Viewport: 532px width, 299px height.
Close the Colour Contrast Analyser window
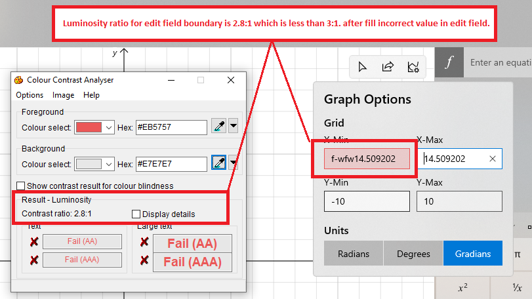pos(231,80)
